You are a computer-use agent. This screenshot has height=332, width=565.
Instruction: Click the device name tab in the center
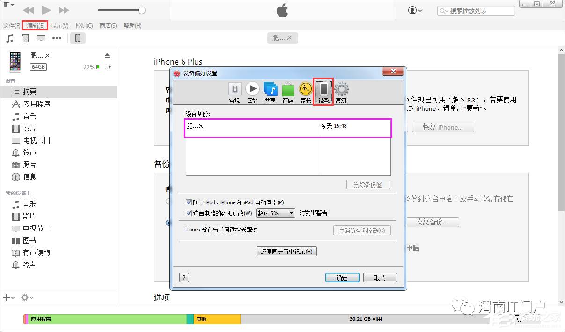[x=282, y=38]
